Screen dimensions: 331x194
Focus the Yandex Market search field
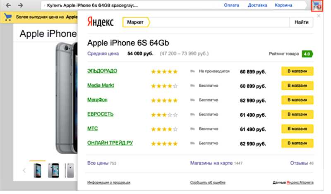click(219, 22)
